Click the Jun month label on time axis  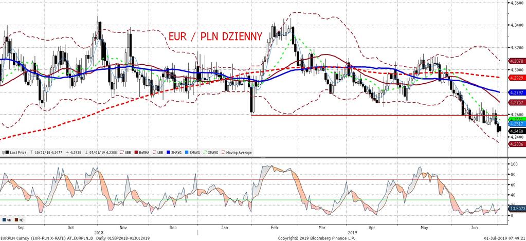475,228
